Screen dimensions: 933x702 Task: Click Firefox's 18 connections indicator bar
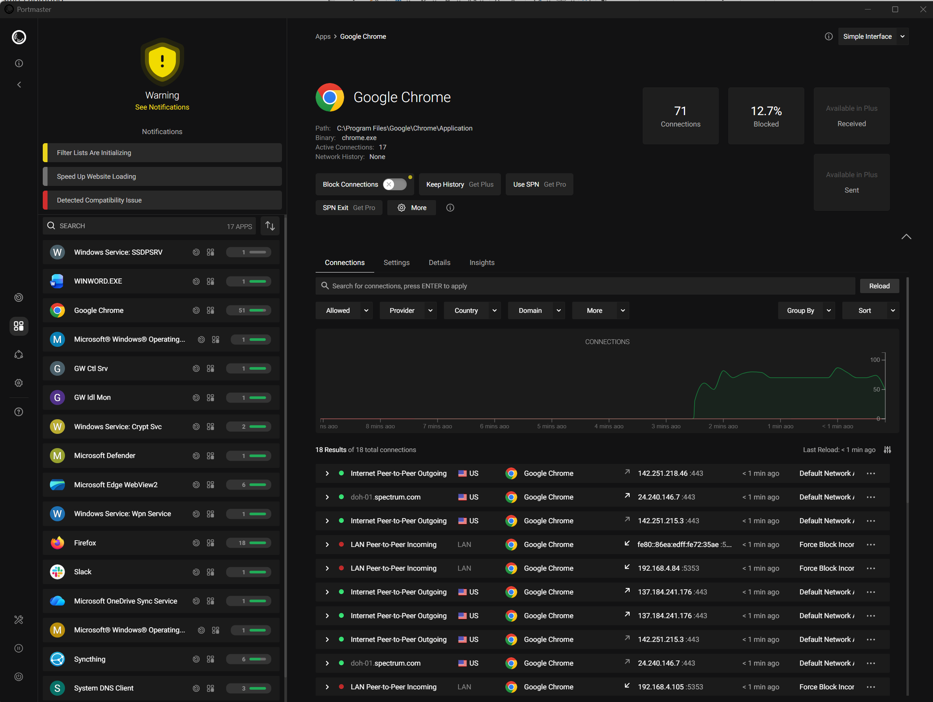pyautogui.click(x=249, y=543)
